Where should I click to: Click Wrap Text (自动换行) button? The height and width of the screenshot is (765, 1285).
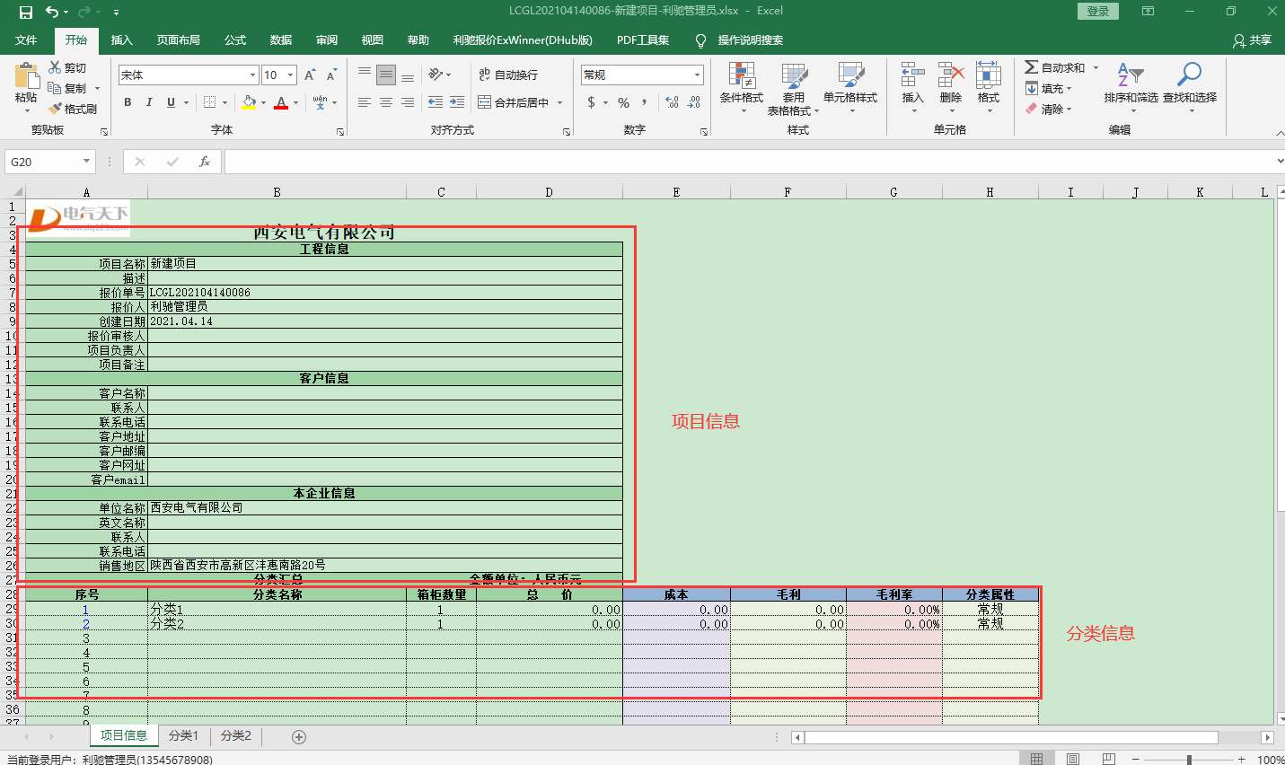click(509, 75)
